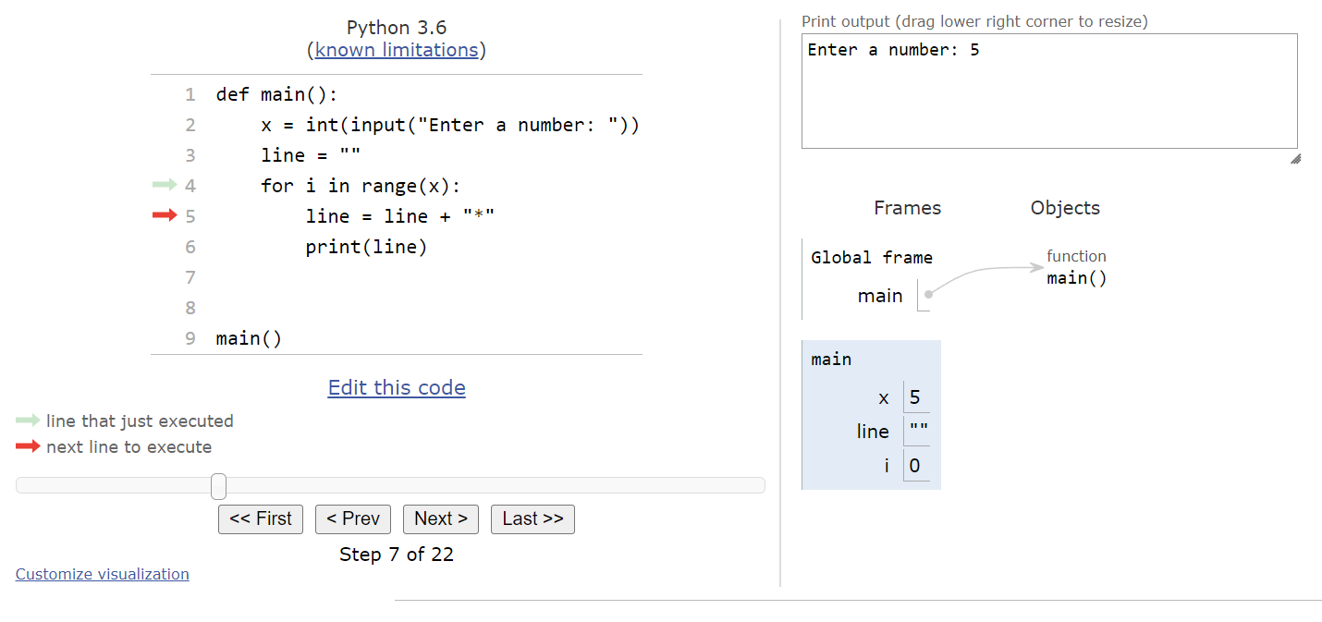Open the 'Edit this code' link
Image resolution: width=1322 pixels, height=622 pixels.
[x=396, y=387]
